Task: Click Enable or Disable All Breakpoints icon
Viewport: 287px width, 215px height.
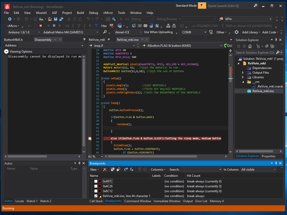Action: (x=118, y=170)
